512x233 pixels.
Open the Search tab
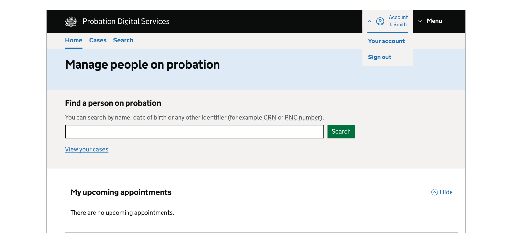pyautogui.click(x=123, y=40)
